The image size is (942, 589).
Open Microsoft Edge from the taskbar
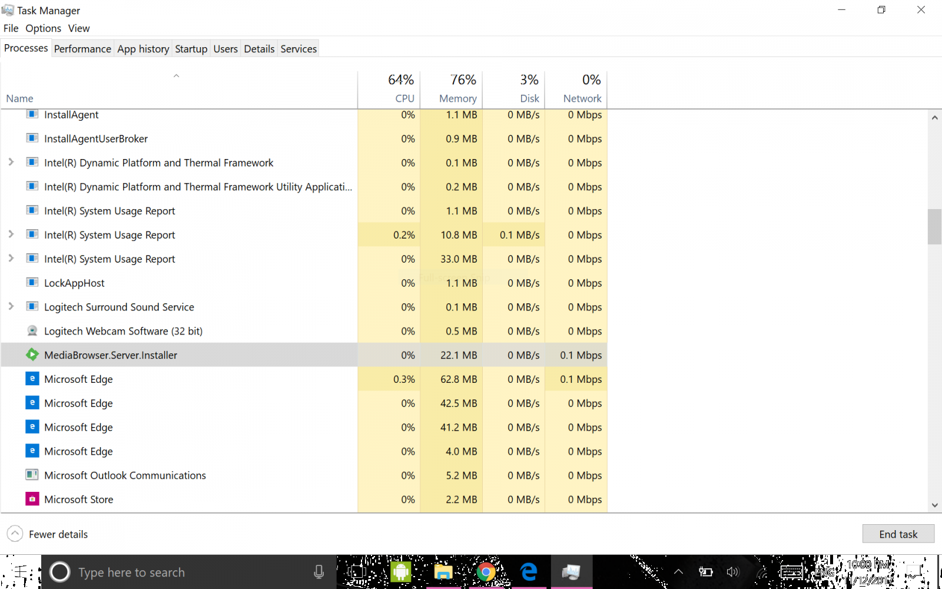pos(529,571)
